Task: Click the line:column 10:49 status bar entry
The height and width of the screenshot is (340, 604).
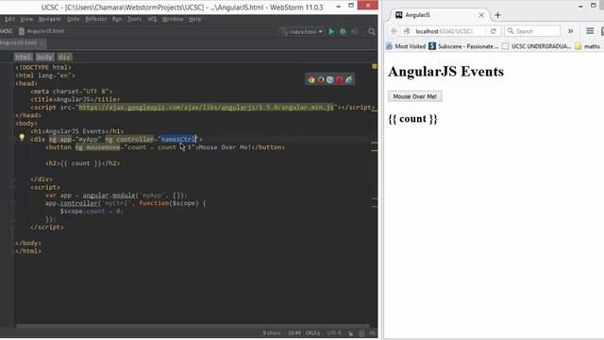Action: [x=294, y=333]
